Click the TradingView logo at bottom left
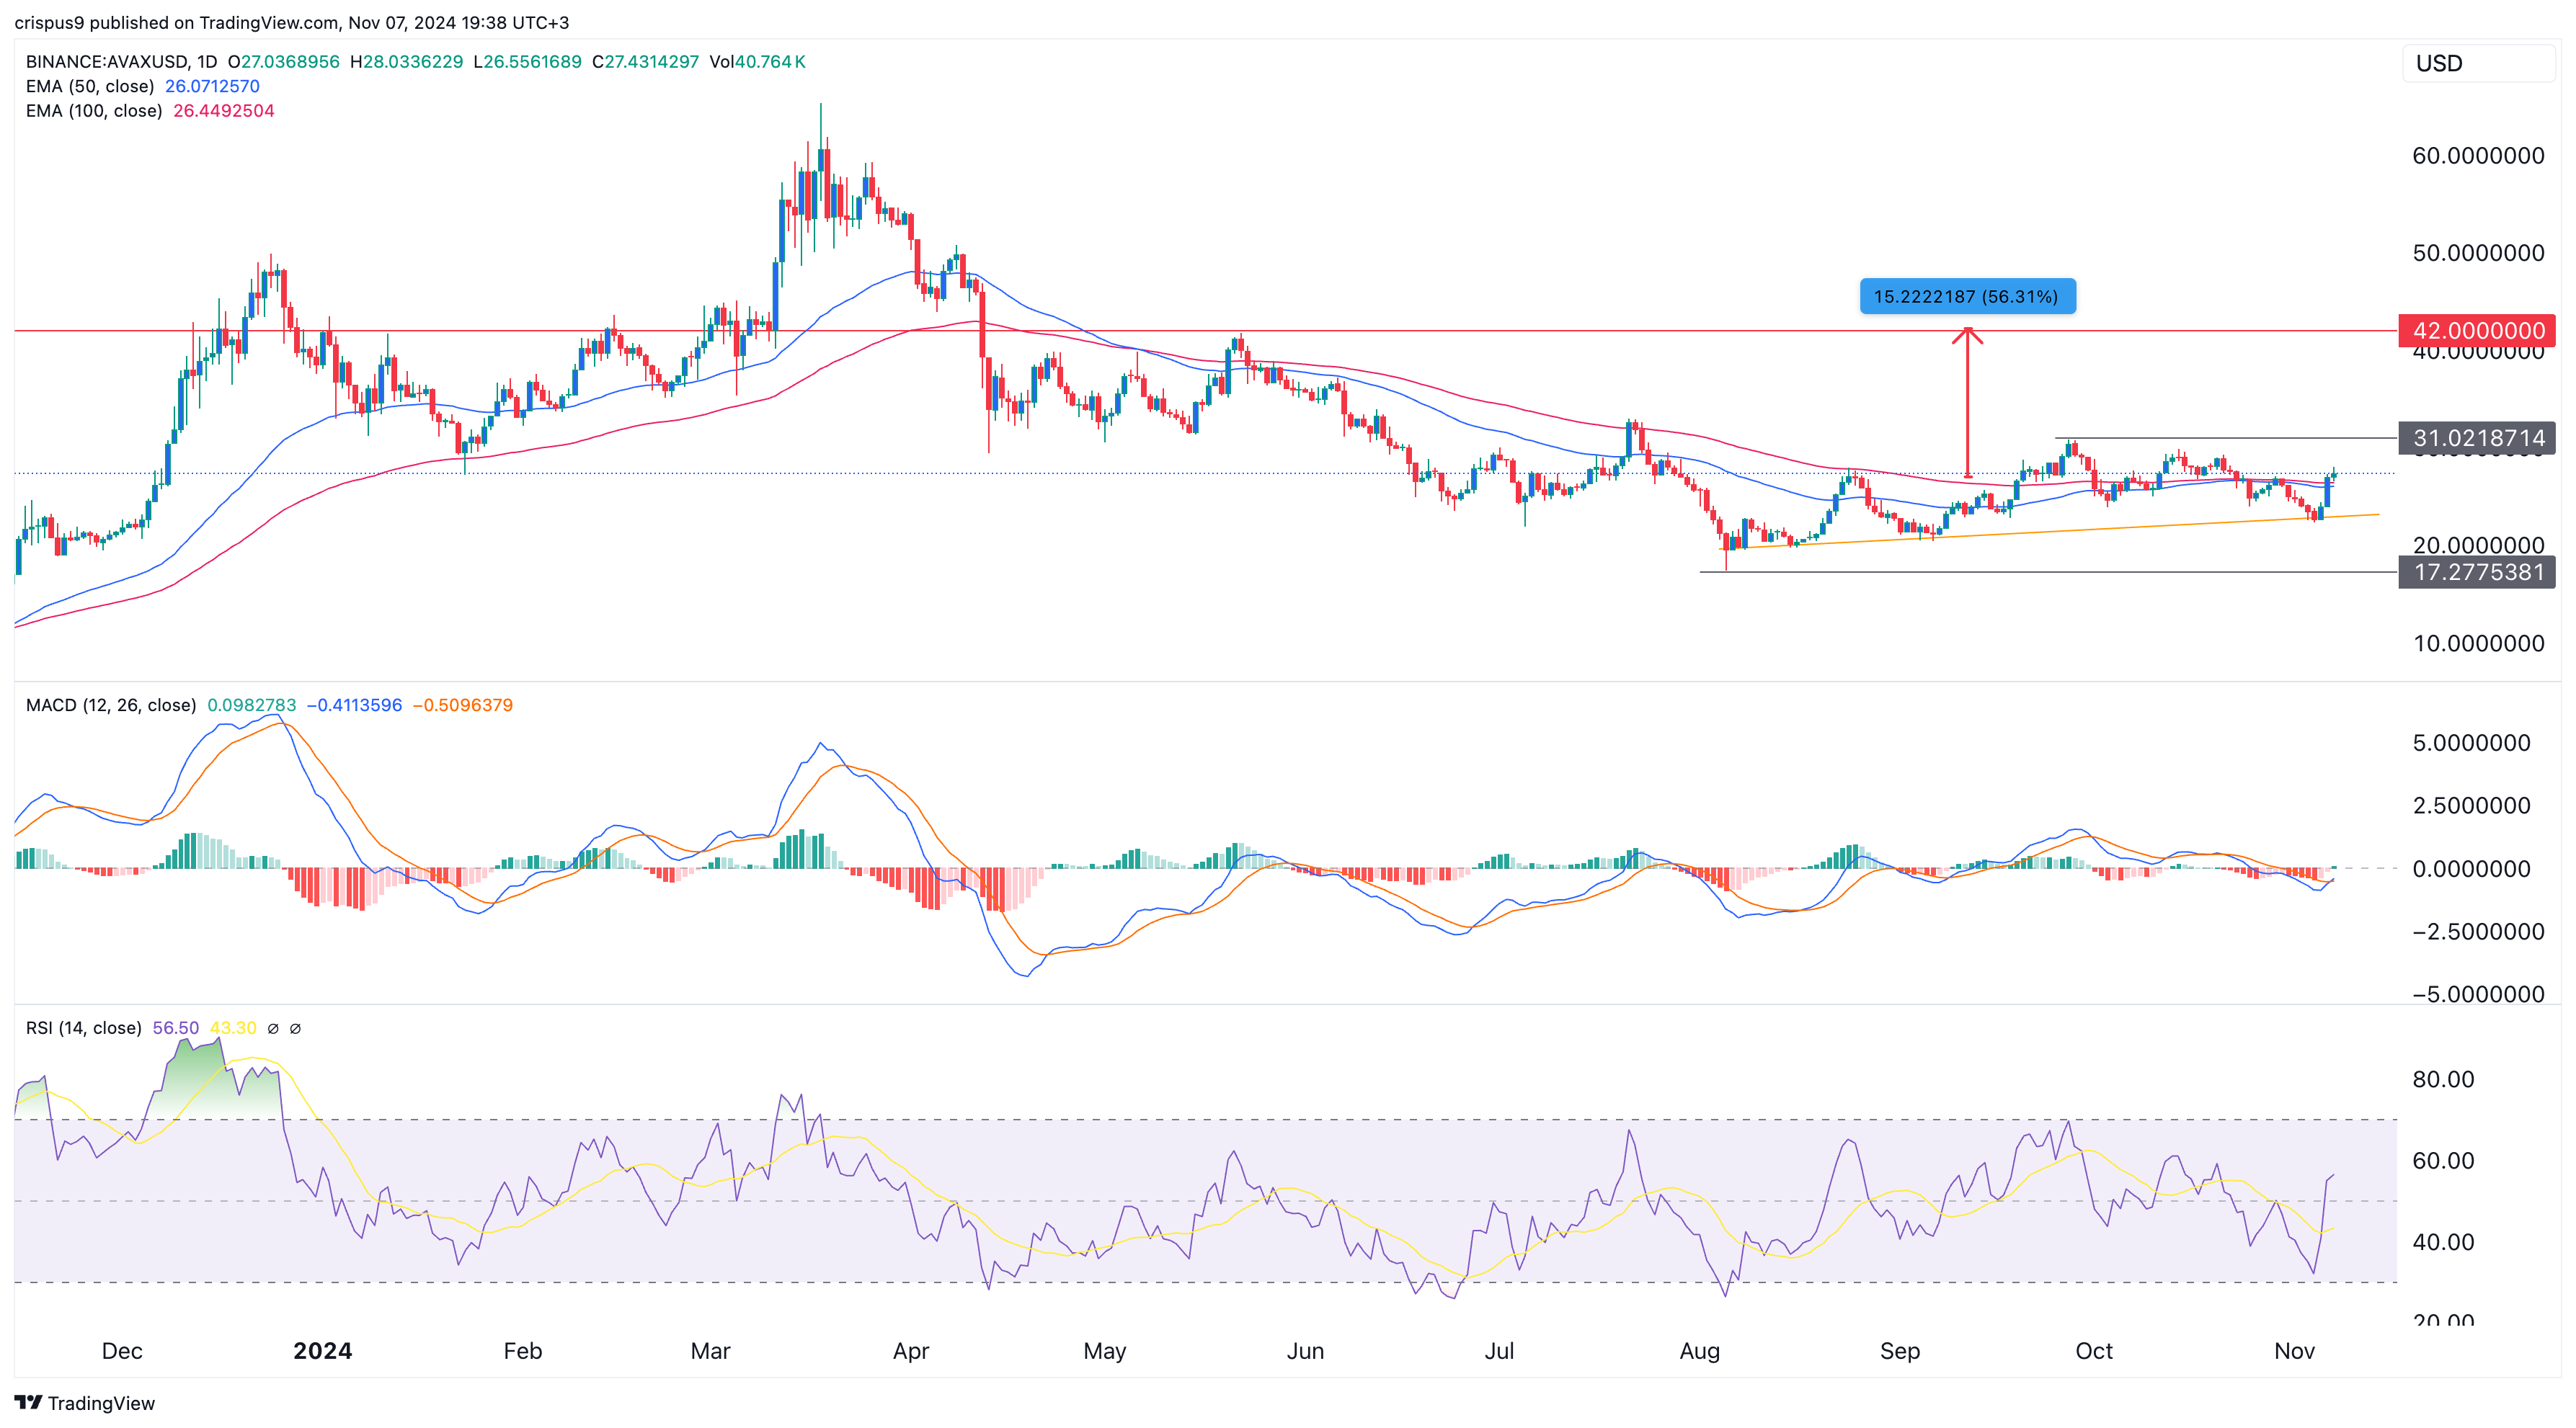The height and width of the screenshot is (1428, 2576). click(x=85, y=1403)
